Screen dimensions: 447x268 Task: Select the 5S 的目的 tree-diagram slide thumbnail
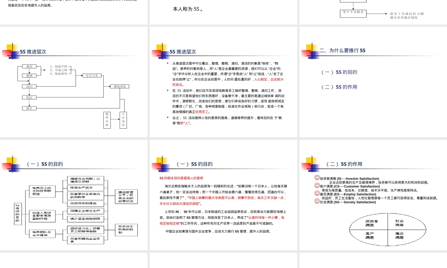point(74,195)
